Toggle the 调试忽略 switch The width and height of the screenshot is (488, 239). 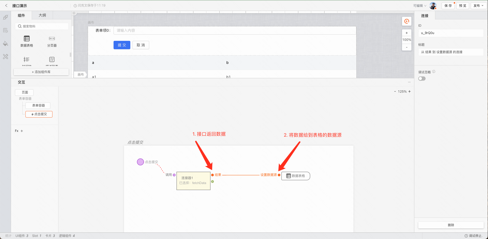[422, 79]
